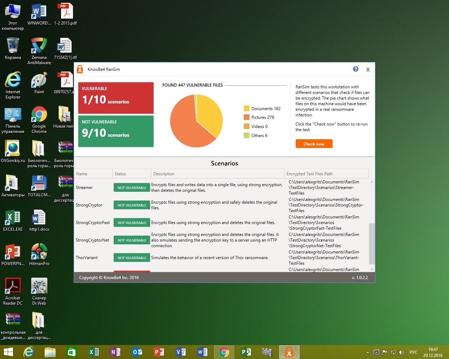Open the RanSim help question mark icon
The width and height of the screenshot is (449, 359).
click(355, 69)
